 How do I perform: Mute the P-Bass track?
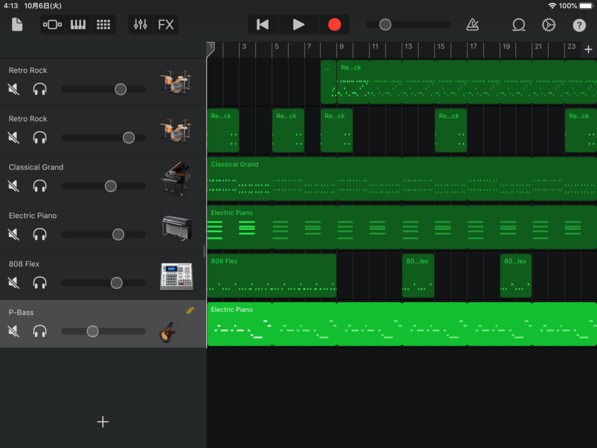(13, 331)
